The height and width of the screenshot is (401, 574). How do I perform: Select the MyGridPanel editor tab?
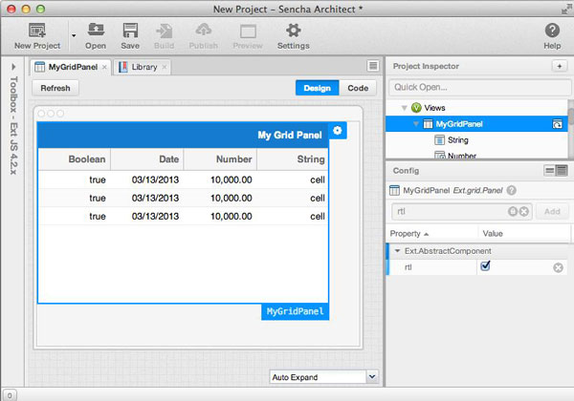66,67
